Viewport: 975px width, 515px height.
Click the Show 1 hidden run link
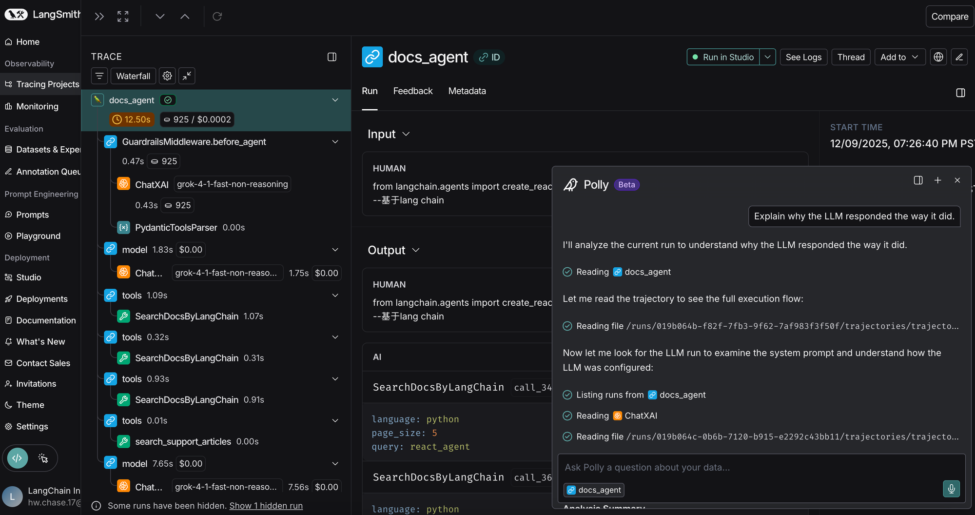coord(266,506)
